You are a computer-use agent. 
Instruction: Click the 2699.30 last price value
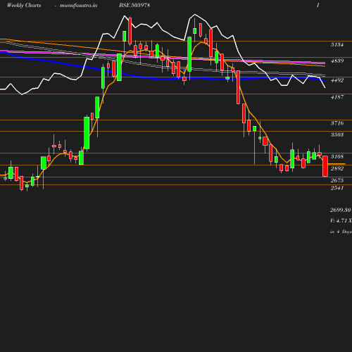click(x=341, y=210)
